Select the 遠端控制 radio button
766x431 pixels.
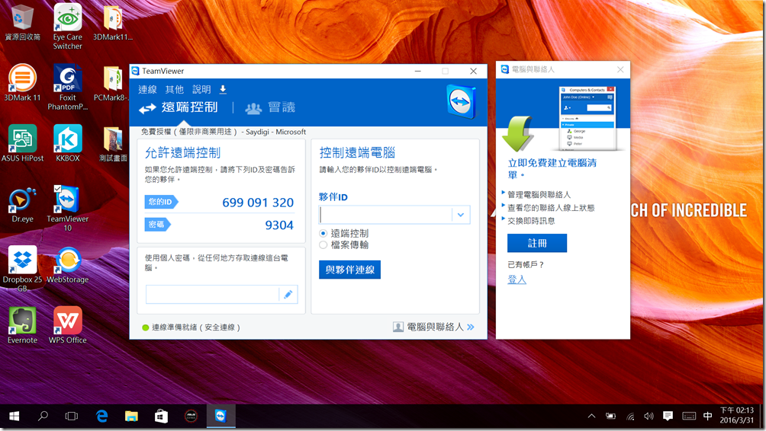click(x=323, y=233)
